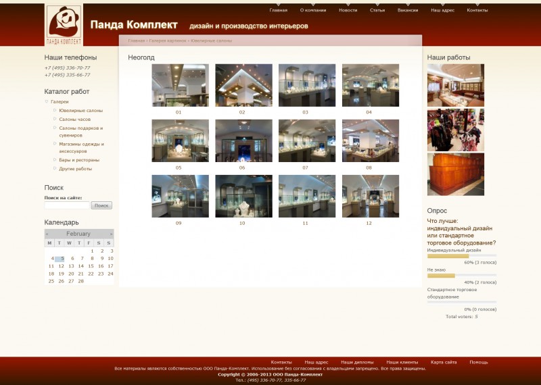Open footer link Наш адрес
Screen dimensions: 541x385
pyautogui.click(x=316, y=362)
